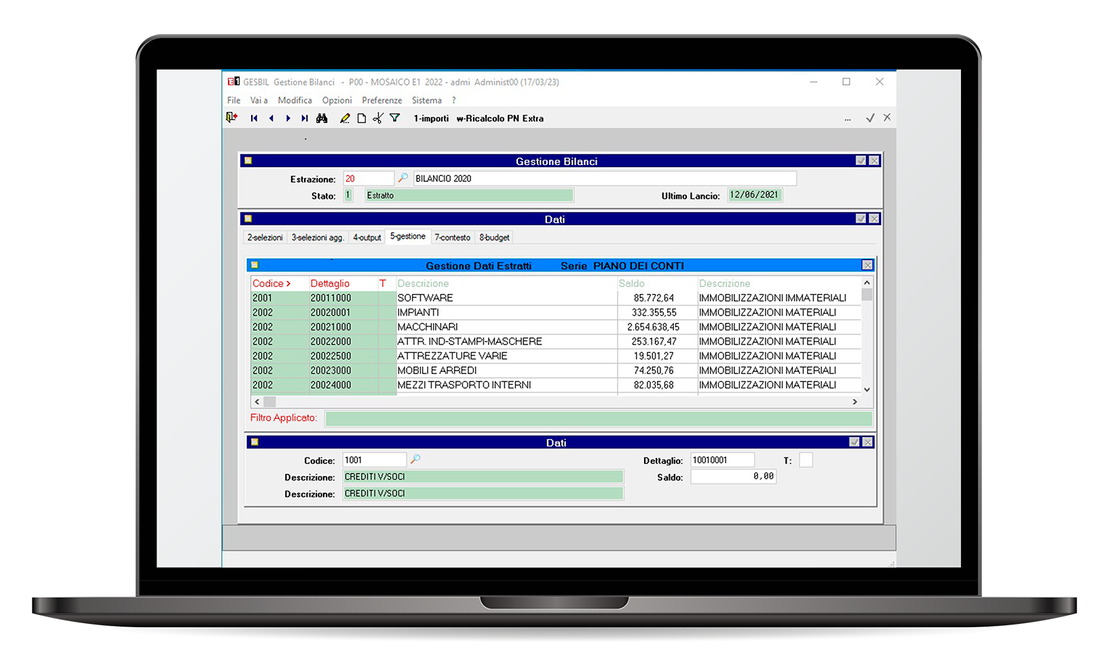Click the 1-importi toolbar button

pyautogui.click(x=431, y=119)
